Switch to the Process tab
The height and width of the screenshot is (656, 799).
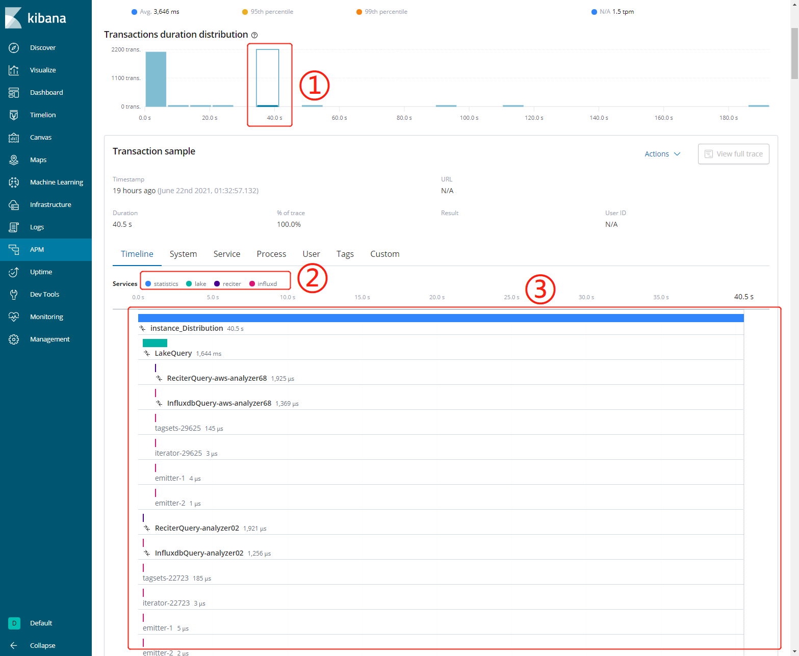tap(271, 254)
